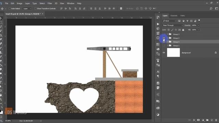Click the foreground color swatch
The image size is (219, 123).
point(0,111)
